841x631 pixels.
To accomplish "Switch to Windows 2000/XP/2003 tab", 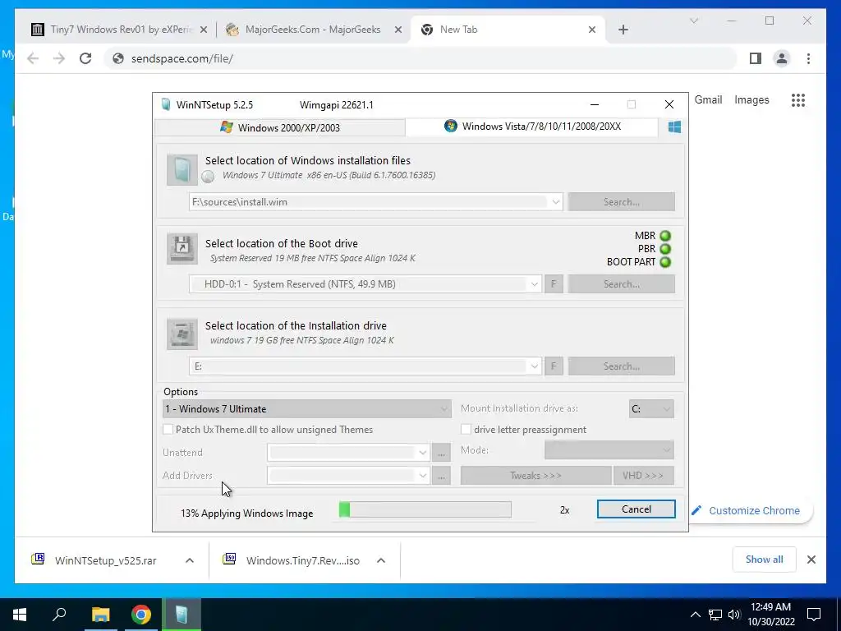I will 280,127.
